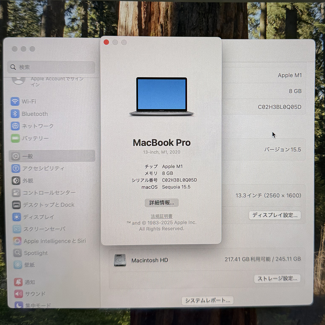Click the ストレージ設定... button
Screen dimensions: 325x325
[x=277, y=278]
